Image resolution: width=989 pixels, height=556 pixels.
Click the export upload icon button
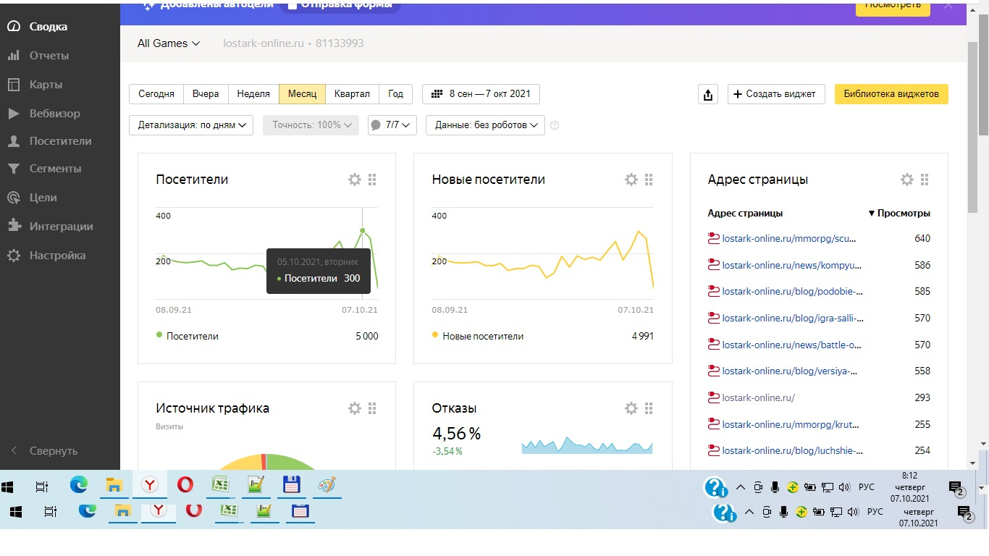tap(708, 94)
